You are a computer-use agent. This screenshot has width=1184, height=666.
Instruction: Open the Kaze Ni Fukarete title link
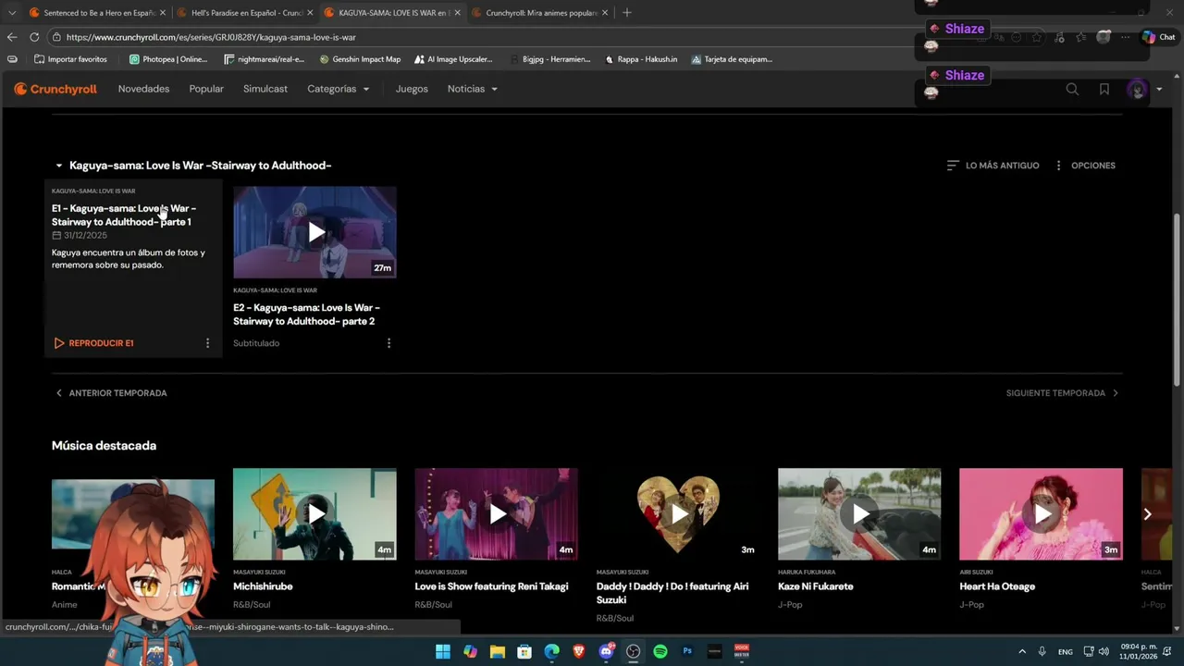tap(815, 586)
